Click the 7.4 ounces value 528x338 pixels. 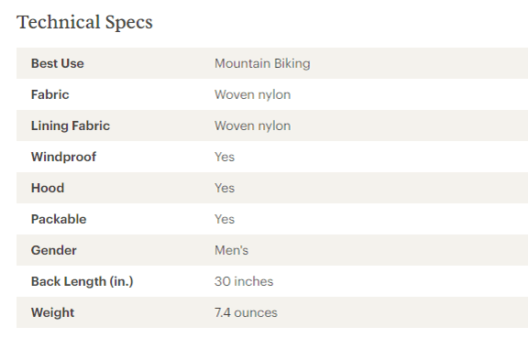coord(246,312)
